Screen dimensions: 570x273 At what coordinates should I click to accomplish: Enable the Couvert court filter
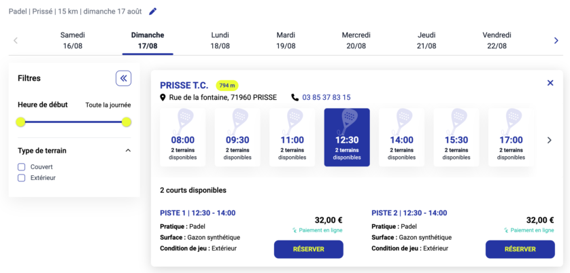coord(22,166)
